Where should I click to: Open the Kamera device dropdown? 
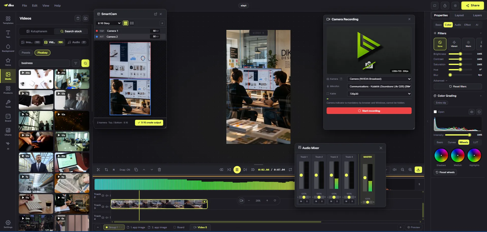click(379, 79)
